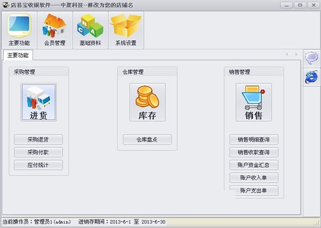This screenshot has width=321, height=228.
Task: Open the 主要功能 toolbar icon
Action: click(19, 30)
